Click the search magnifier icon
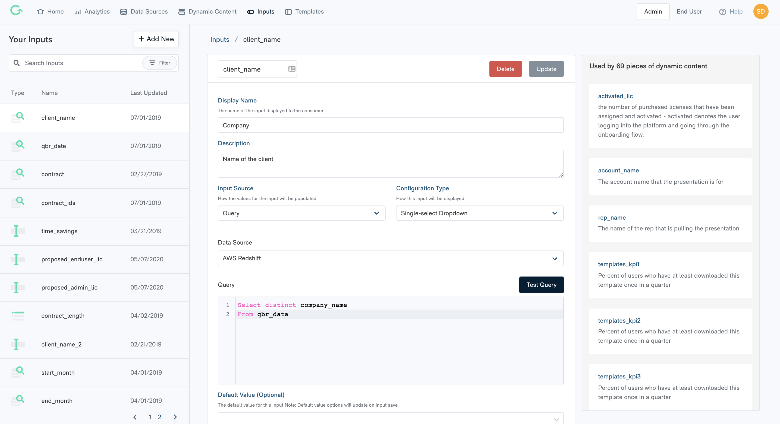The width and height of the screenshot is (780, 424). [x=17, y=63]
